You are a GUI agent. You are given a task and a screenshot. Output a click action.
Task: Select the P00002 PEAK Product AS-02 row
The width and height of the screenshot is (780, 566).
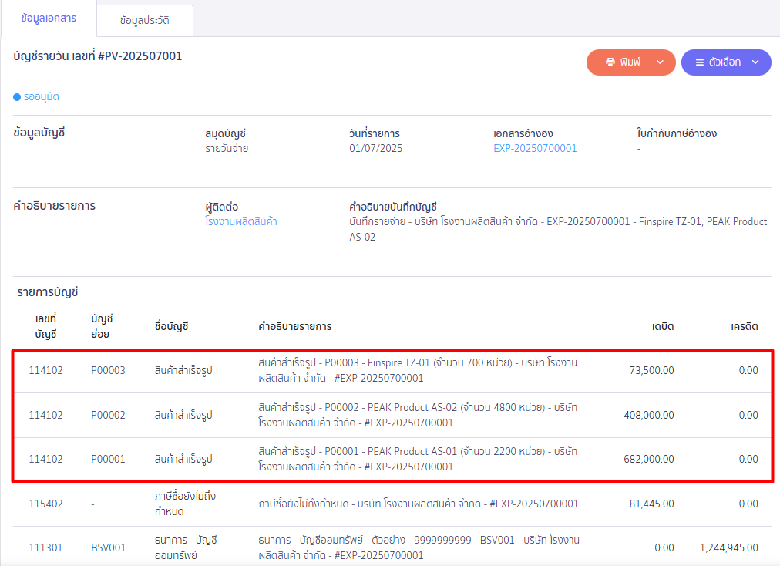click(392, 415)
